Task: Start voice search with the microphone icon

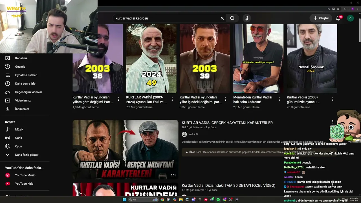Action: (x=247, y=18)
